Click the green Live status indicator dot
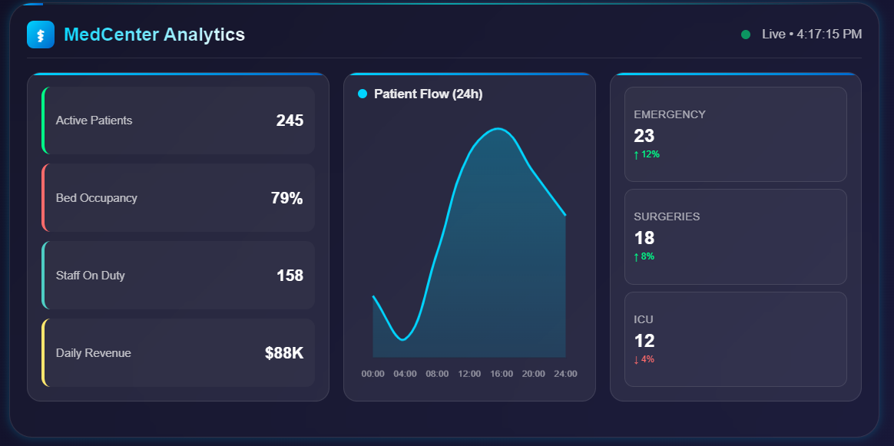The image size is (894, 446). (x=744, y=34)
